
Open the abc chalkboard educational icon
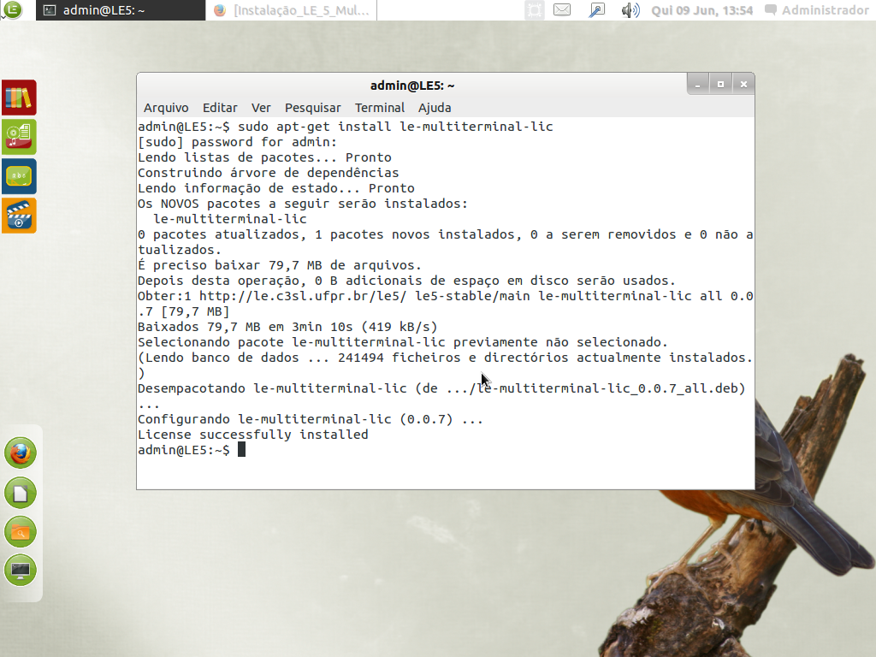(19, 176)
